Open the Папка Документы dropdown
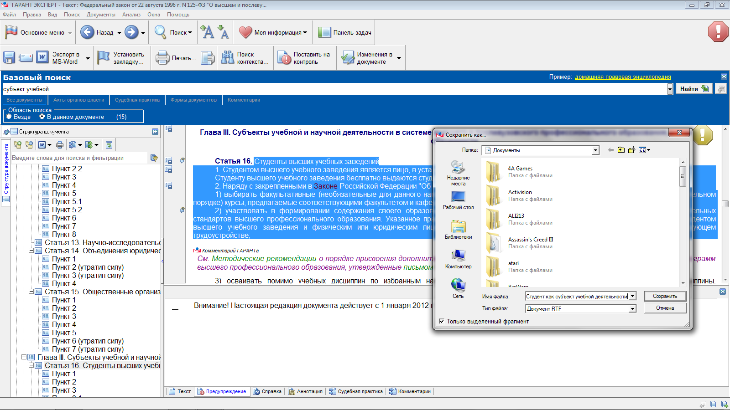730x410 pixels. pos(595,150)
